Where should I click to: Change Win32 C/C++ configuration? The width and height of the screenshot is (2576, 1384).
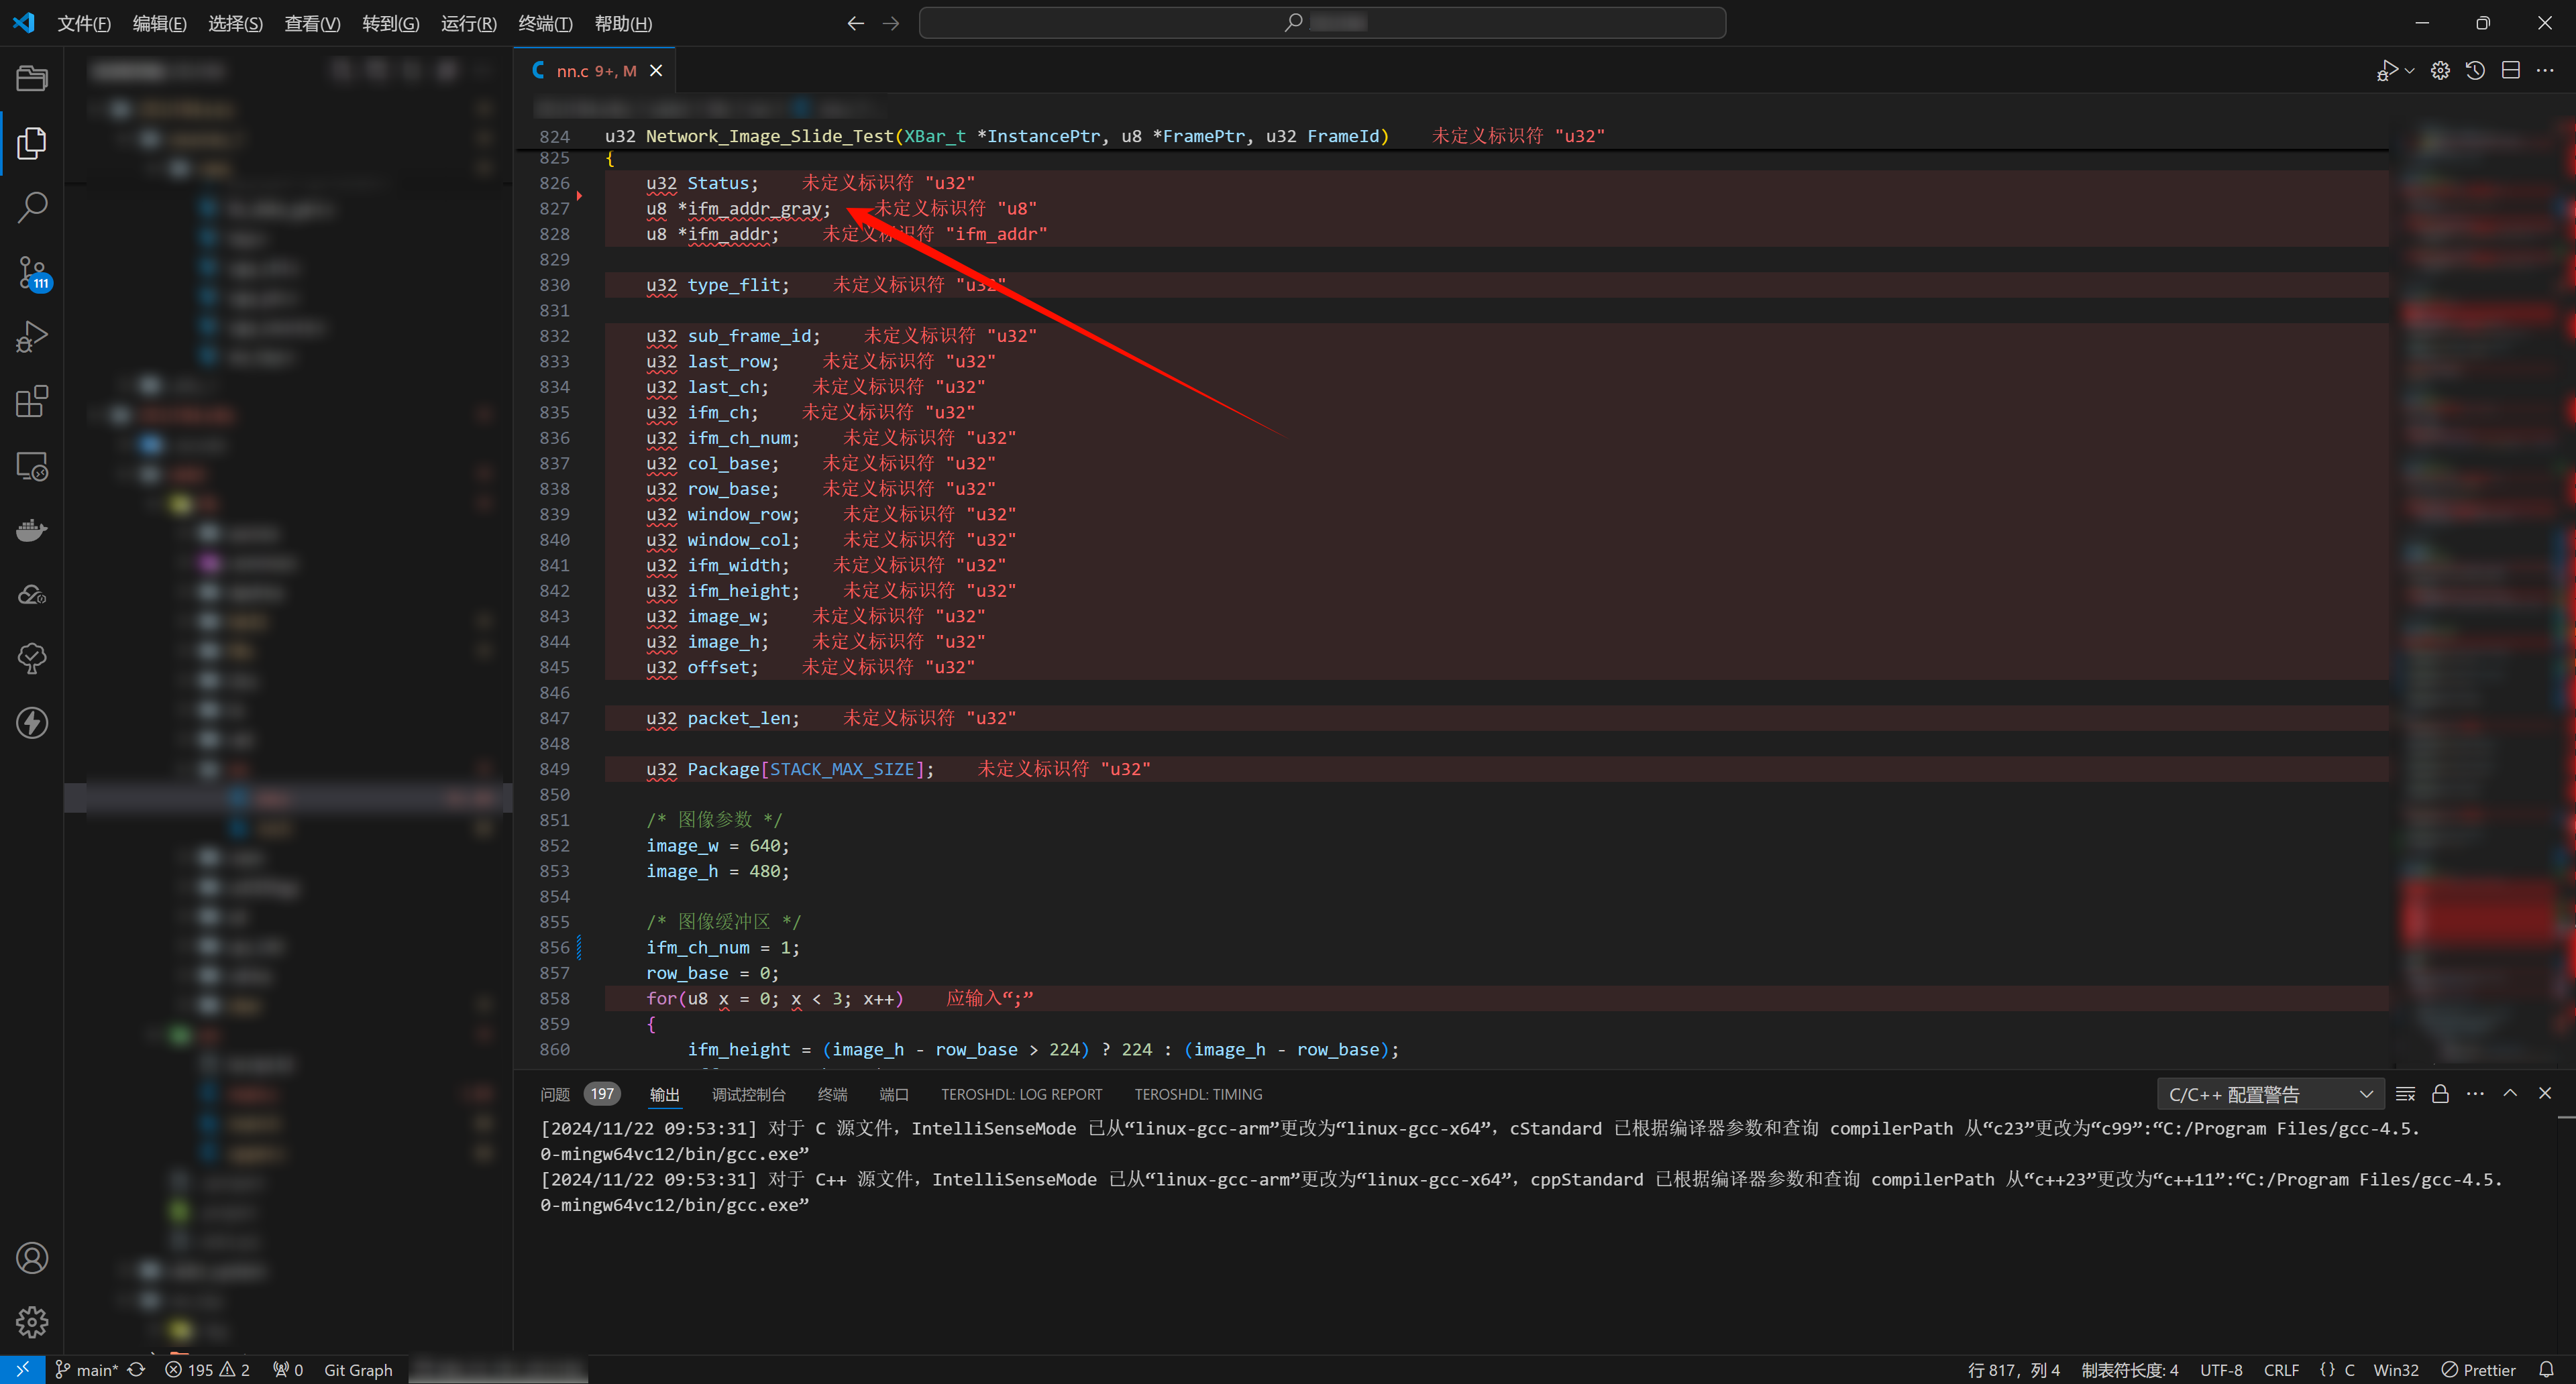[x=2395, y=1370]
